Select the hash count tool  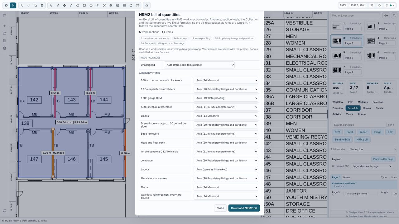(98, 5)
